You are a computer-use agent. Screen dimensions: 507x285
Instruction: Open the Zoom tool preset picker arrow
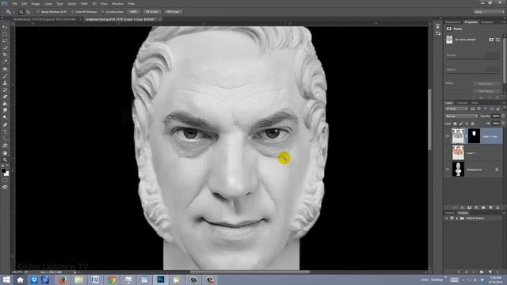[13, 12]
